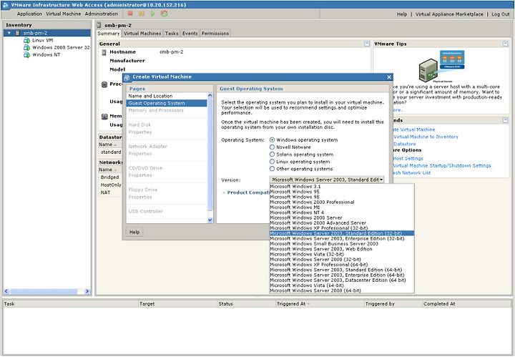Image resolution: width=515 pixels, height=357 pixels.
Task: Click the Completed At column header
Action: [467, 304]
